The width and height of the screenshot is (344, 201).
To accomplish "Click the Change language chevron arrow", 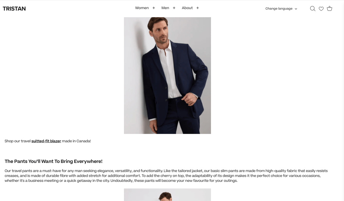I will click(296, 9).
